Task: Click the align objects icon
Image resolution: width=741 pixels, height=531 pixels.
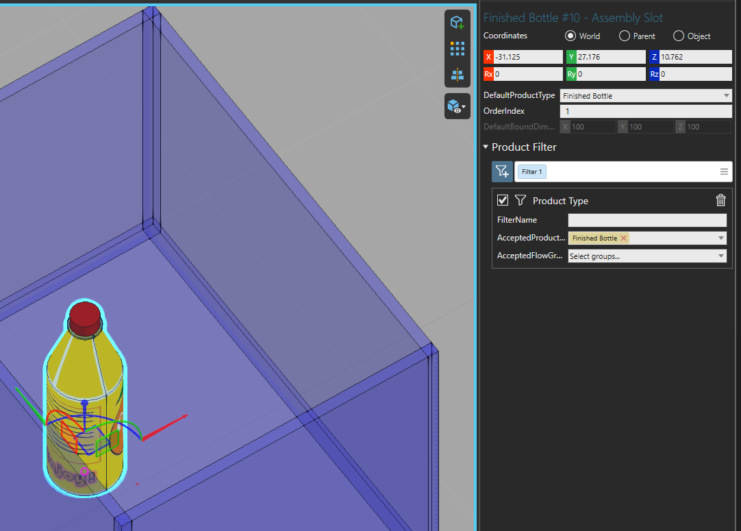Action: point(457,75)
